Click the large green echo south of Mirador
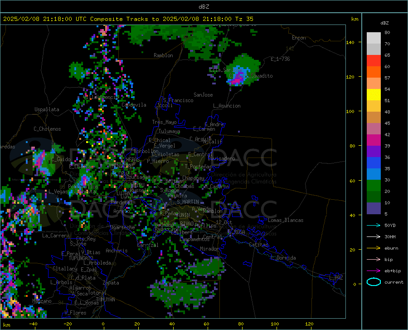The width and height of the screenshot is (408, 330). pos(208,268)
